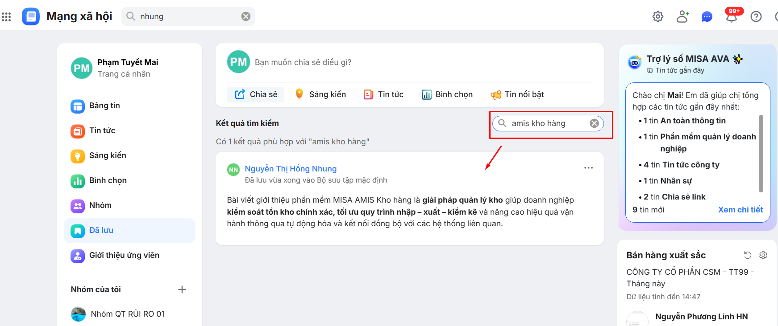Click '2 tin Chia sẻ link' item

(675, 197)
